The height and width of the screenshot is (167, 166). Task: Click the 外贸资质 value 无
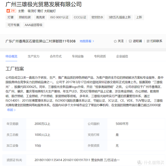pos(117,146)
